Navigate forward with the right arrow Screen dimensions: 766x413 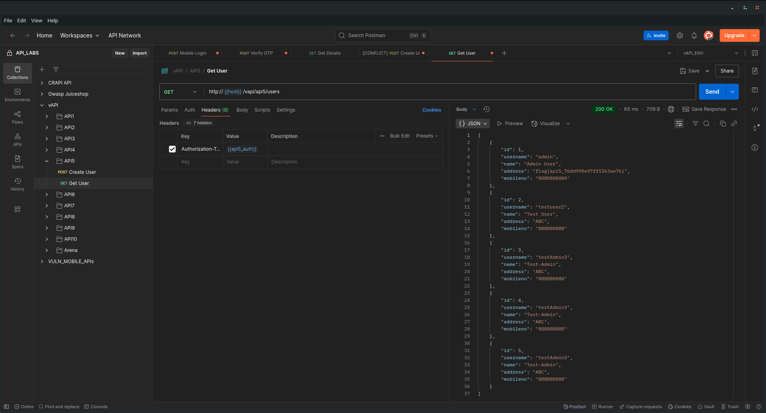point(27,35)
